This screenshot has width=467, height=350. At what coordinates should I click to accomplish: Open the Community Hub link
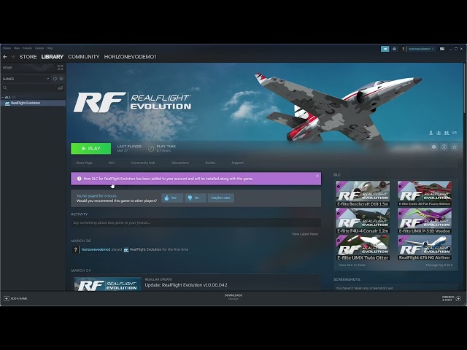click(x=143, y=163)
